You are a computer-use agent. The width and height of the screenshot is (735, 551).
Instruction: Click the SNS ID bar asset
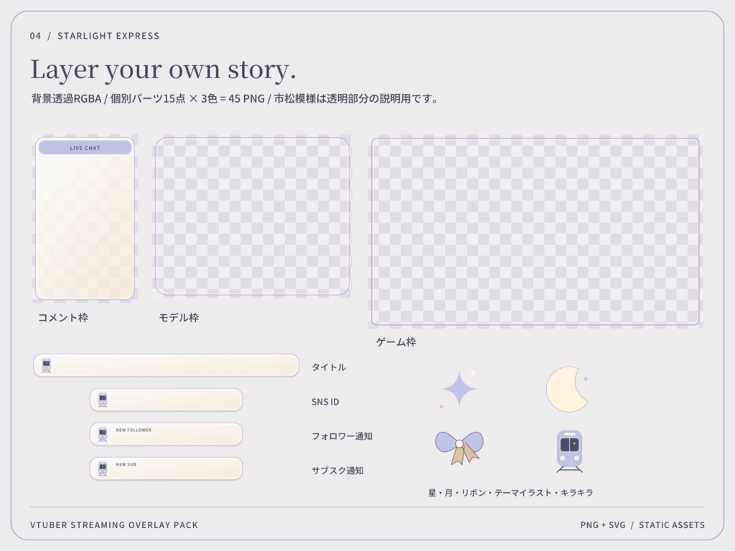coord(167,400)
